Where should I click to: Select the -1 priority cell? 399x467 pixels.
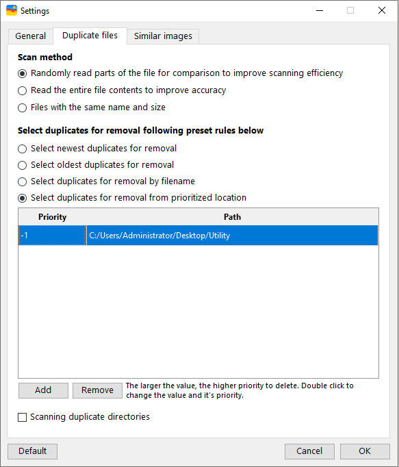53,236
